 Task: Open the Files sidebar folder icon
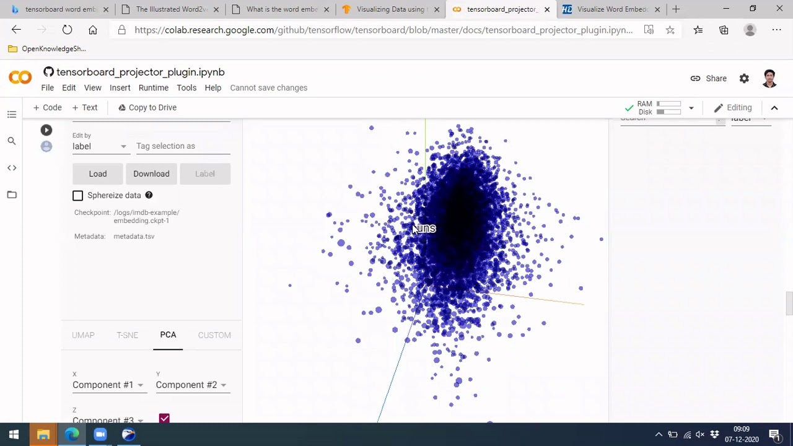tap(12, 195)
